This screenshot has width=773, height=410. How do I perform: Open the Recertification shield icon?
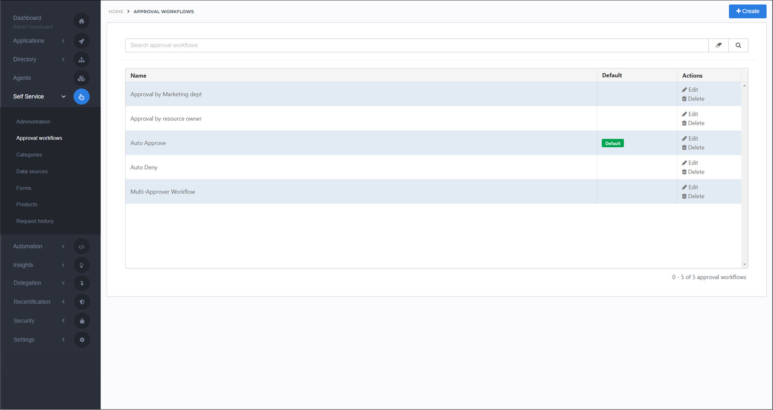tap(82, 302)
